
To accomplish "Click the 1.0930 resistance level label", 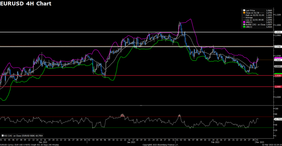I will point(277,32).
